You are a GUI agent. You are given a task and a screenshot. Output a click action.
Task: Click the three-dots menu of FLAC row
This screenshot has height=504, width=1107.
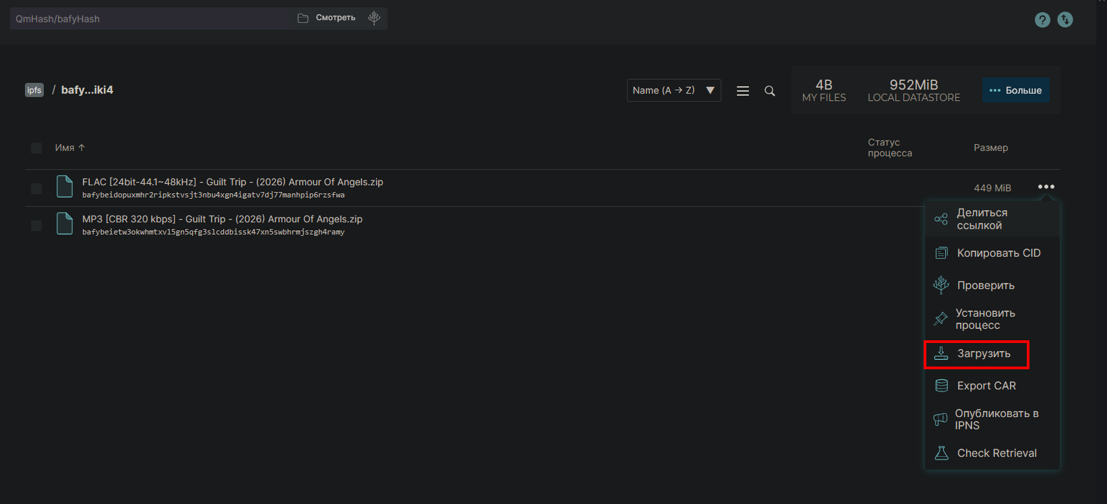point(1046,187)
